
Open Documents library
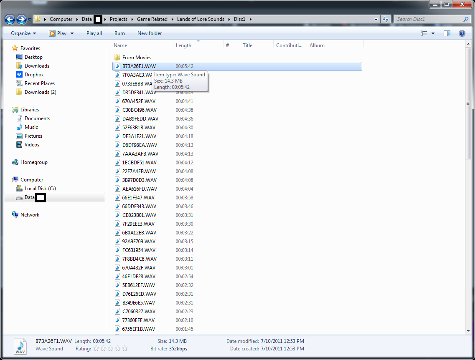click(37, 118)
